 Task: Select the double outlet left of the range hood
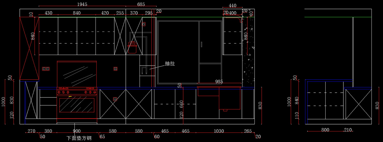point(46,68)
